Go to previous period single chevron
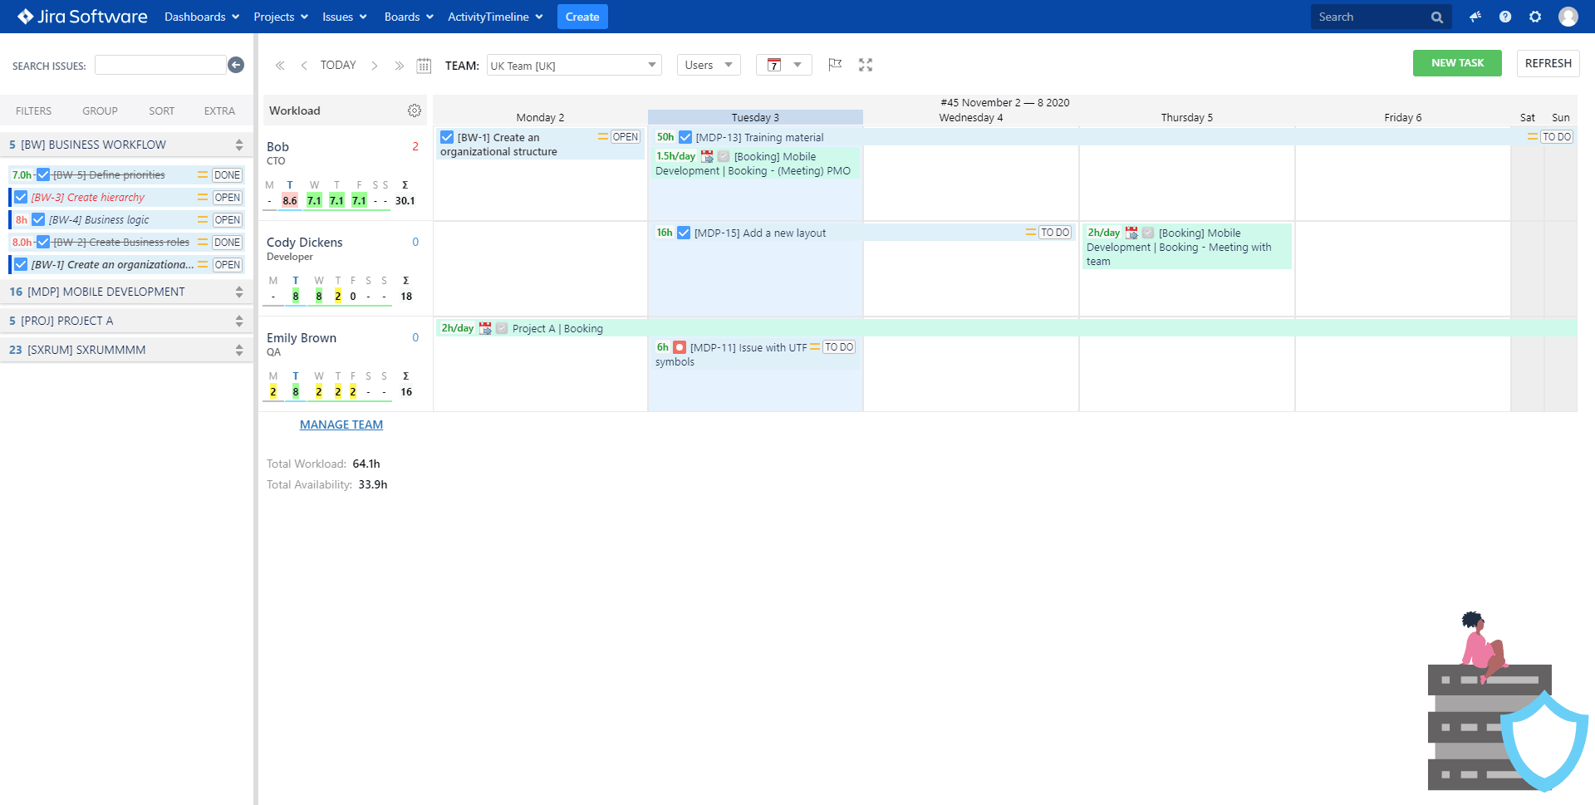The height and width of the screenshot is (805, 1595). pos(304,66)
